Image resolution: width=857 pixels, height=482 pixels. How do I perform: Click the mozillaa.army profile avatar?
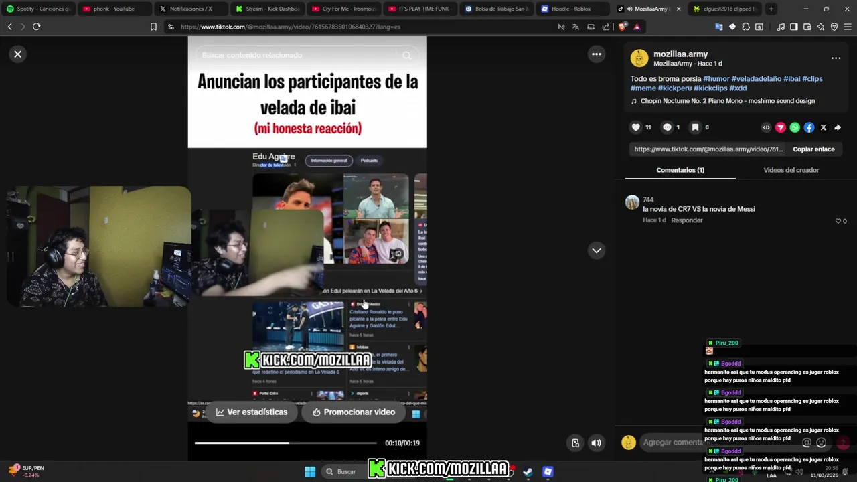[x=639, y=58]
